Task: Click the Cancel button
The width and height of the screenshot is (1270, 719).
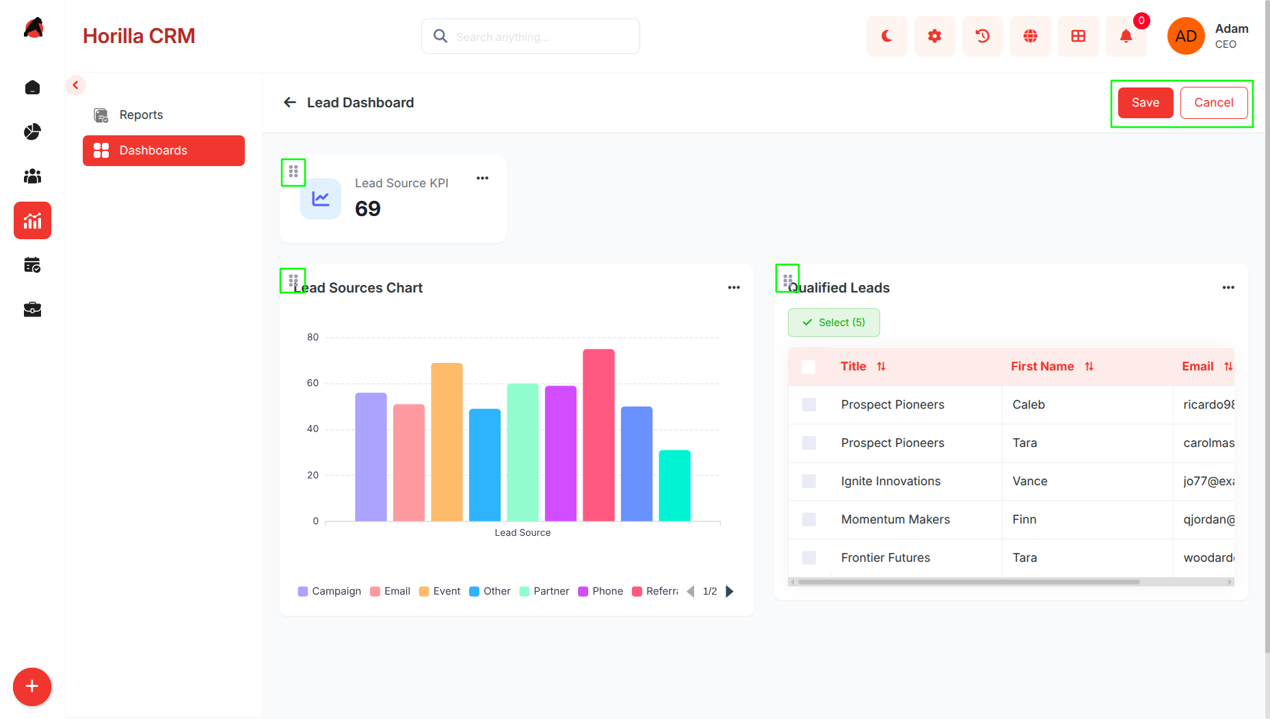Action: click(x=1214, y=103)
